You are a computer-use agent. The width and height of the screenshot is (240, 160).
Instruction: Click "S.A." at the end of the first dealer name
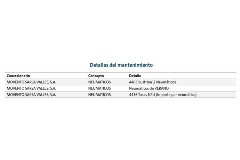coord(53,82)
